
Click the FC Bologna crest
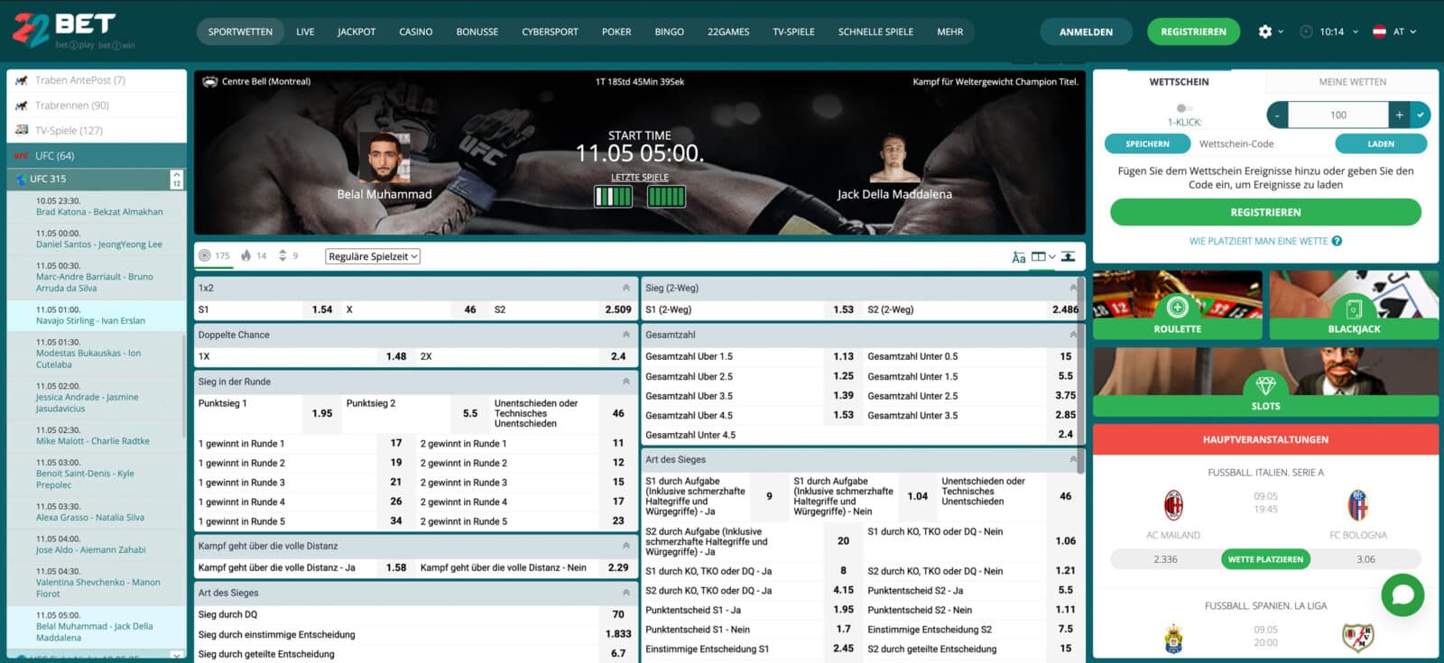(x=1357, y=505)
